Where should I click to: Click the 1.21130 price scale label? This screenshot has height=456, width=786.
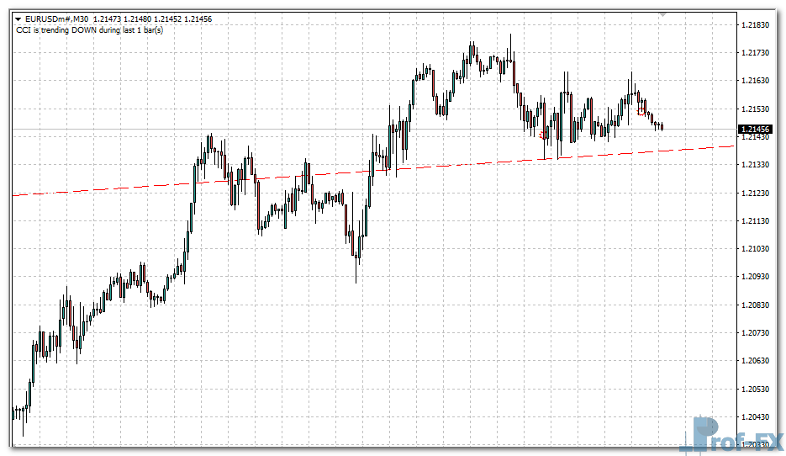coord(757,221)
